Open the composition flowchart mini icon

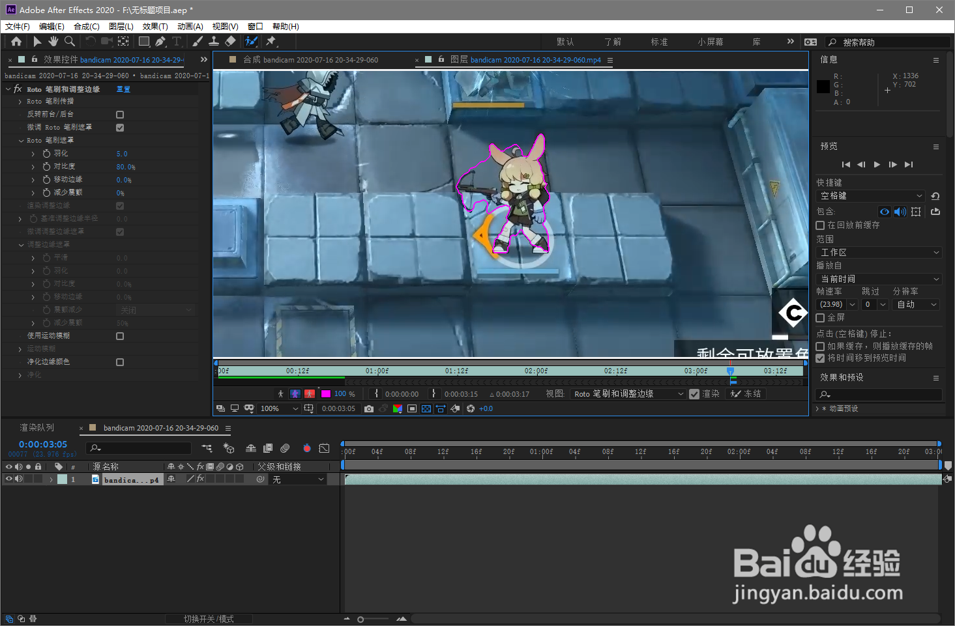207,448
